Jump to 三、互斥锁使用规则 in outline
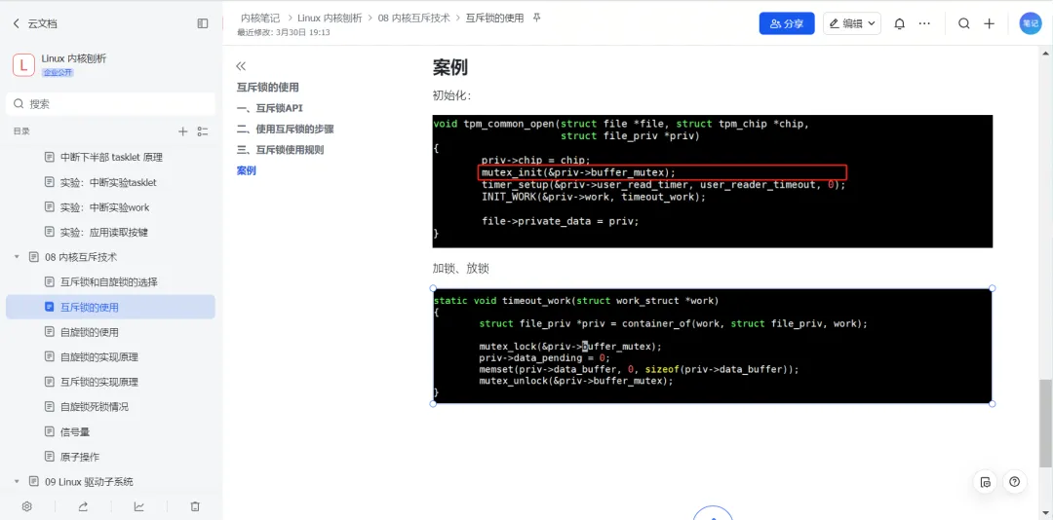The image size is (1053, 520). pos(280,150)
